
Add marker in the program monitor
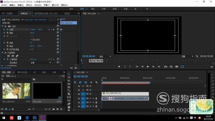point(119,67)
